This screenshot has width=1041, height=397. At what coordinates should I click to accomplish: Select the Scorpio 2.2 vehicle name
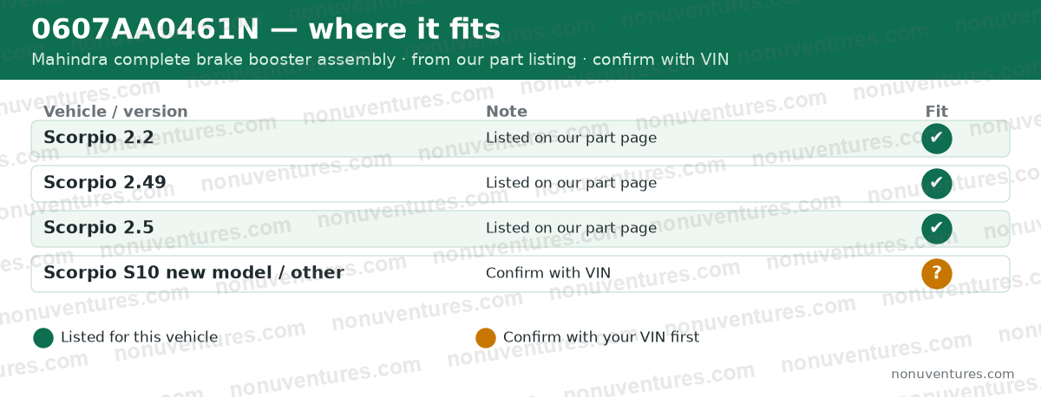(x=99, y=137)
